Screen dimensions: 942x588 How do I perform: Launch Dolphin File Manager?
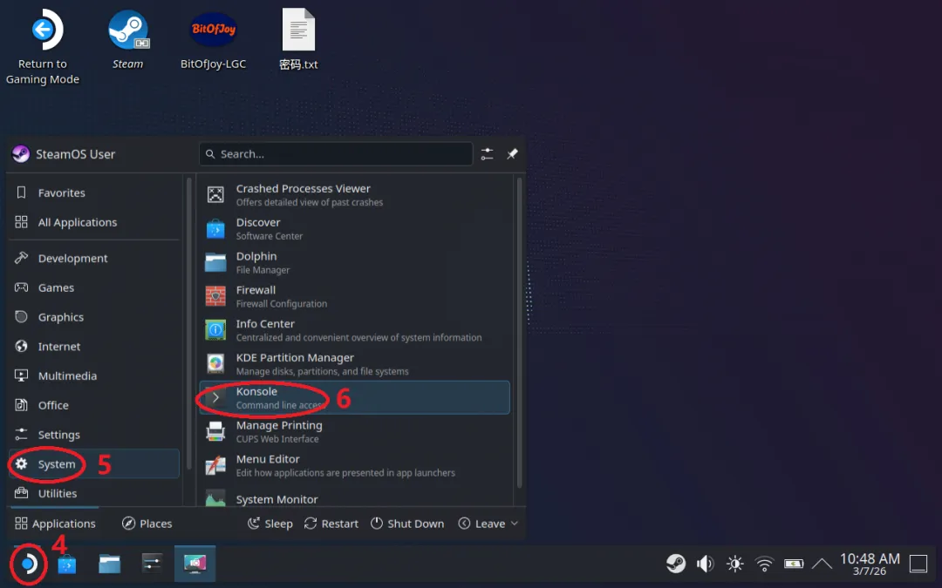354,262
